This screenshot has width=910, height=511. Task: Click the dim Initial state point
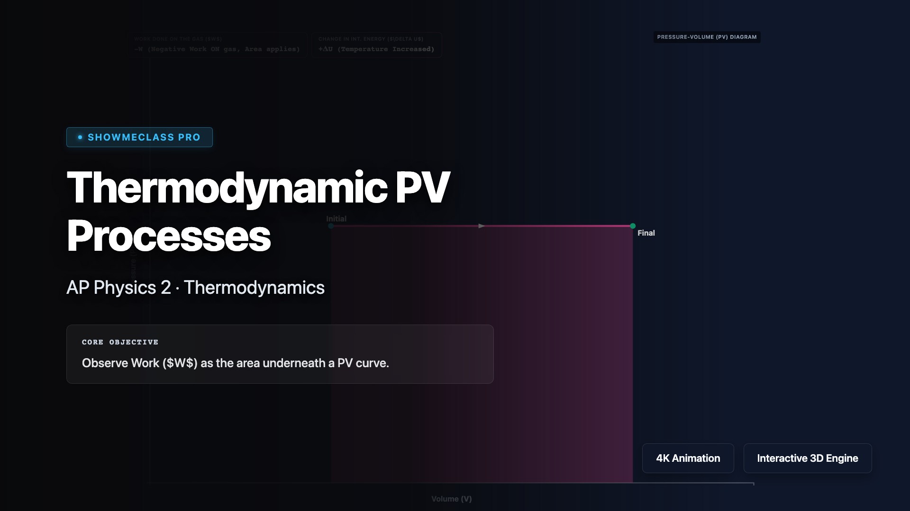click(x=331, y=226)
